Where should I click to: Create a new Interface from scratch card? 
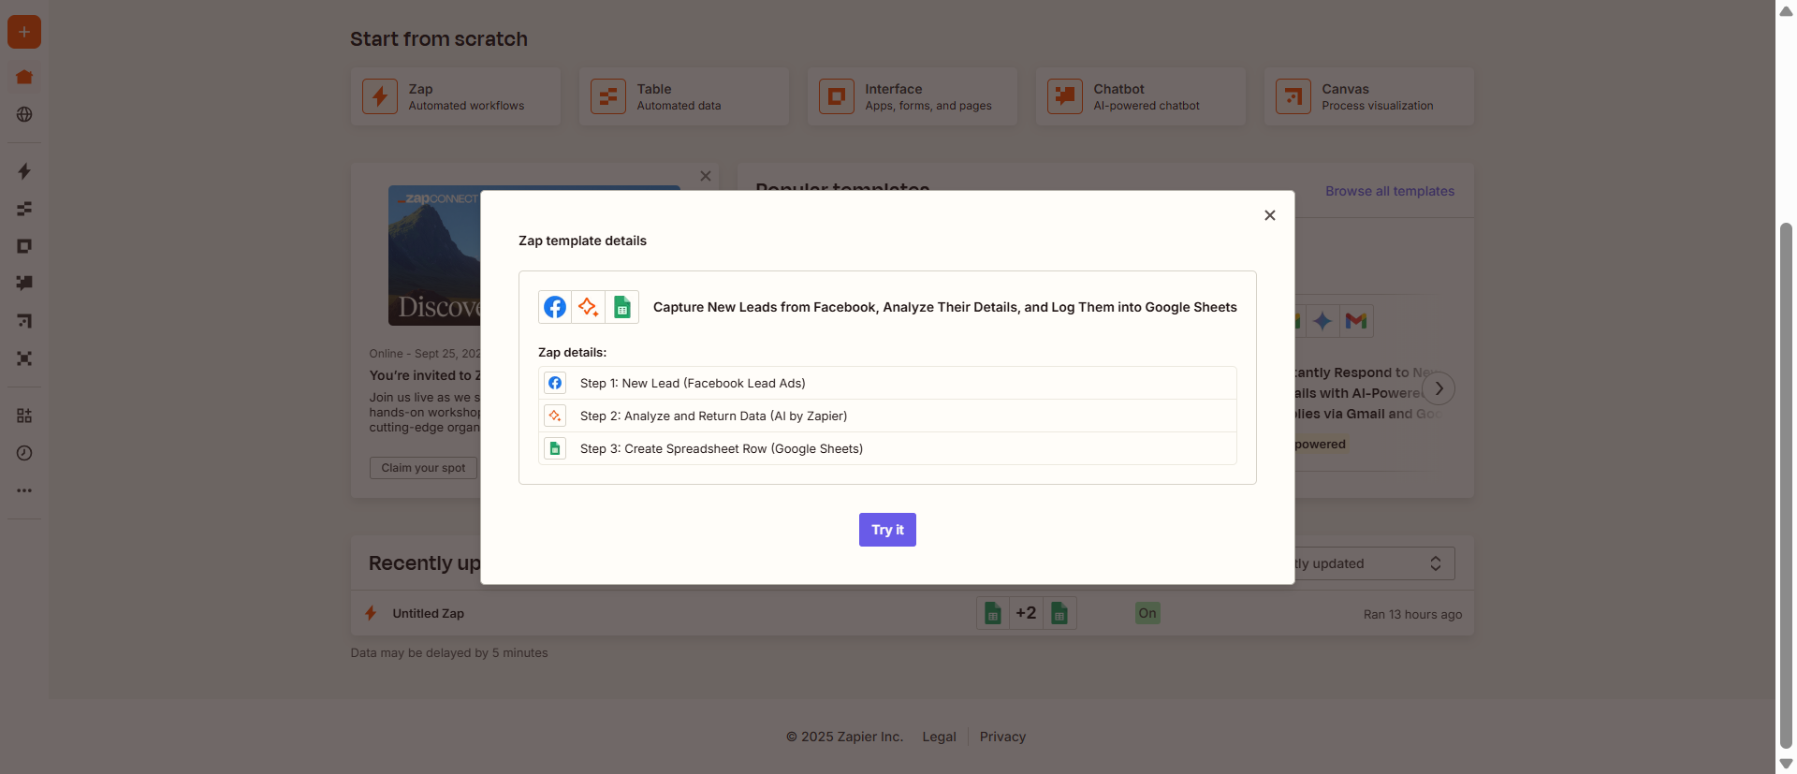click(913, 96)
